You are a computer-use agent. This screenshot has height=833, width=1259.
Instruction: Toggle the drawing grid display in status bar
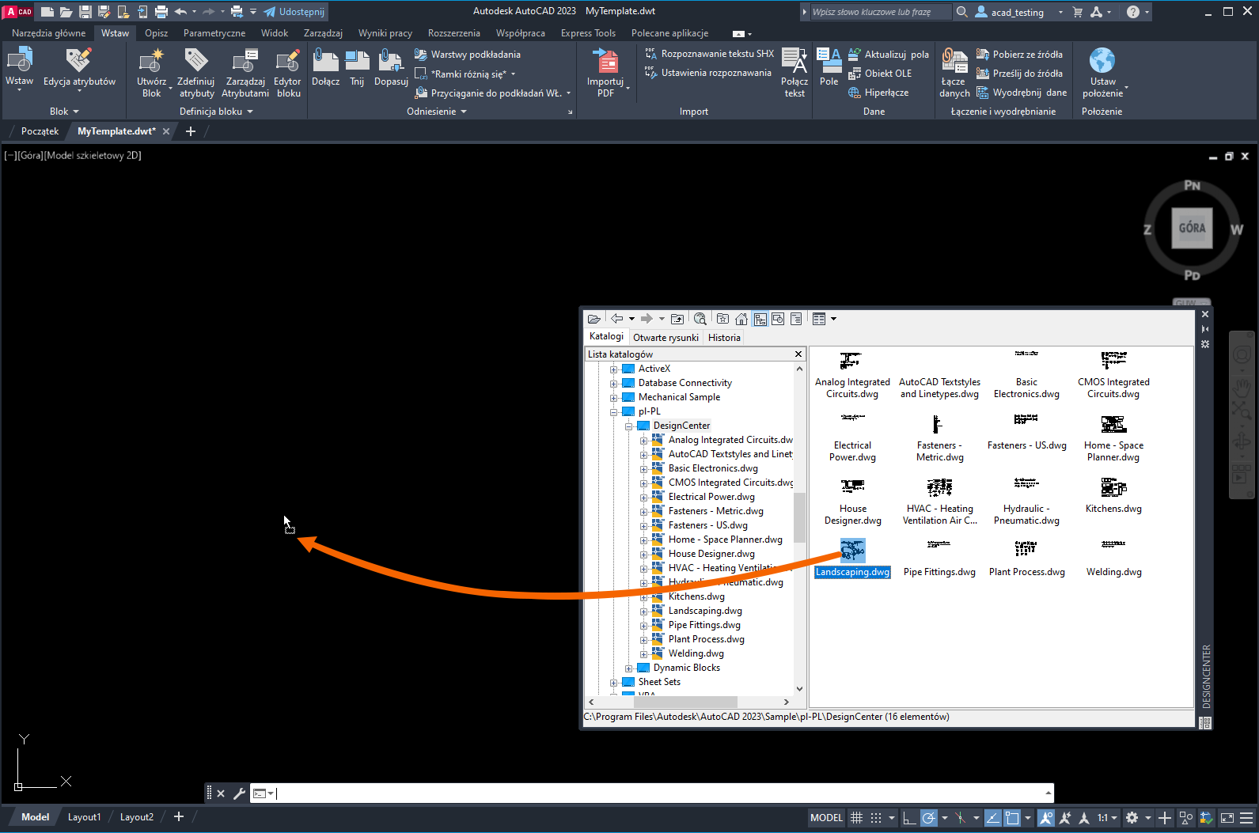click(856, 818)
